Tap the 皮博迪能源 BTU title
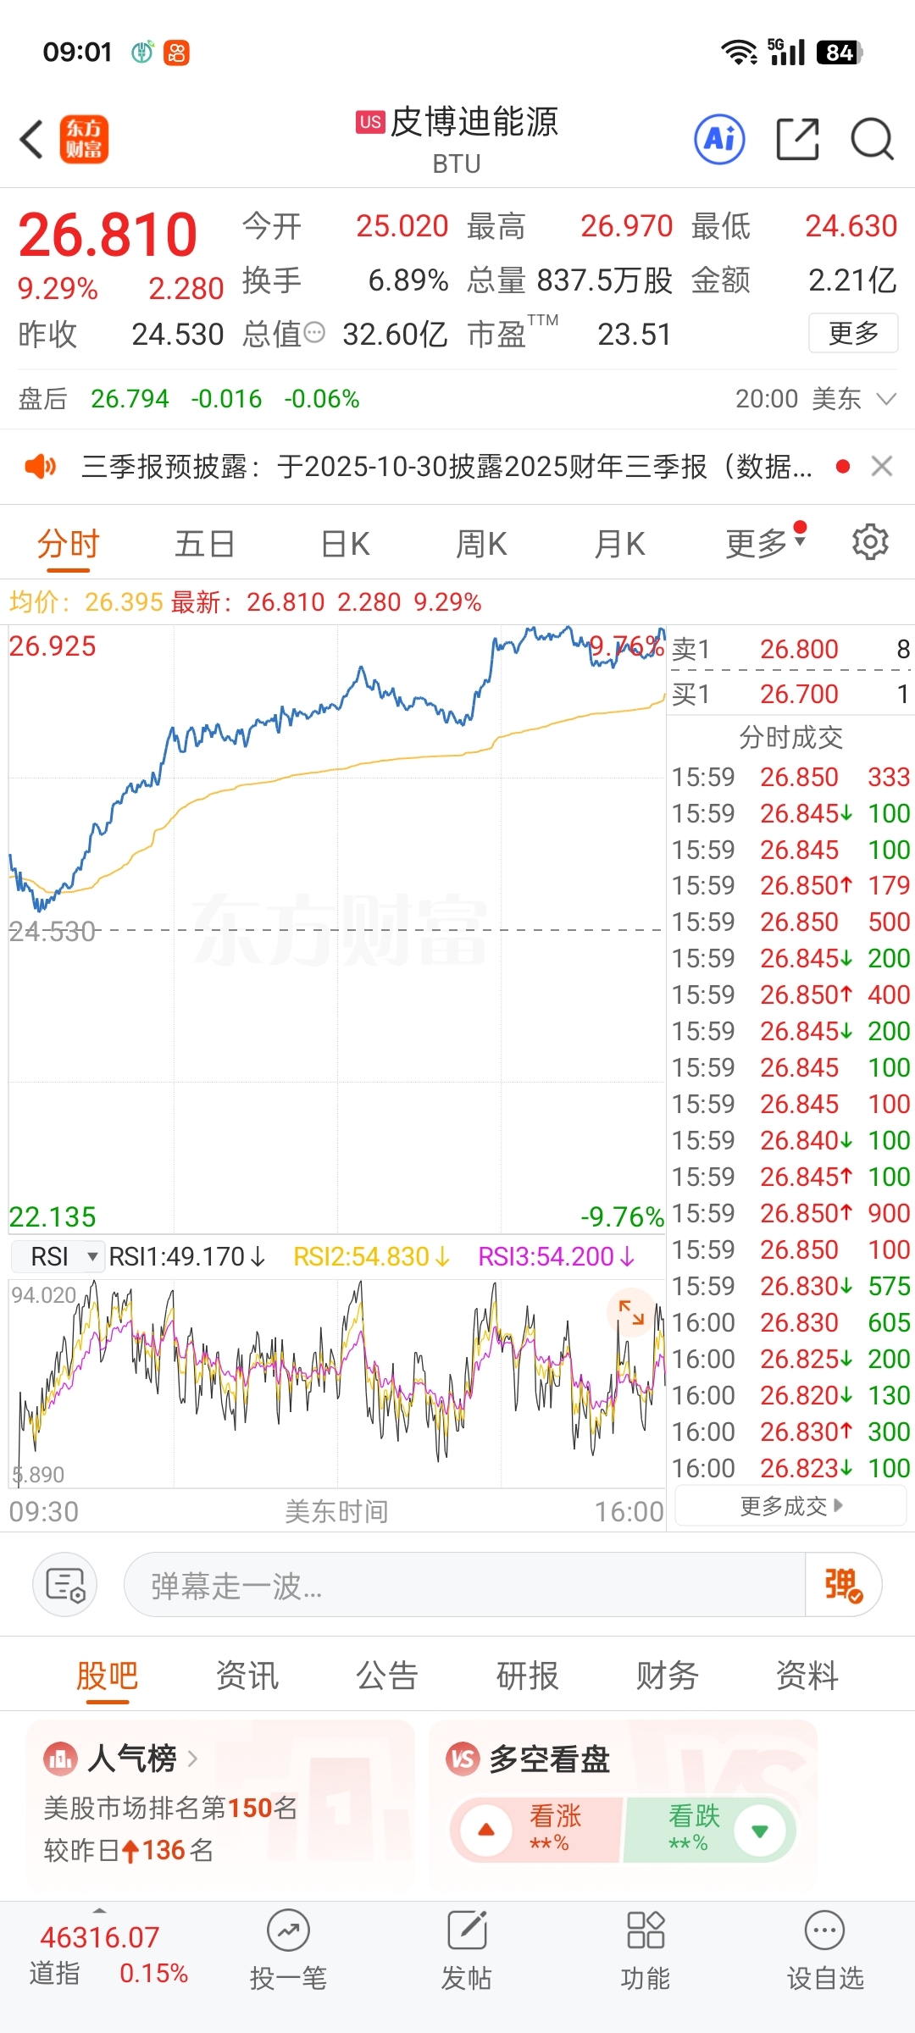The width and height of the screenshot is (915, 2033). 457,139
